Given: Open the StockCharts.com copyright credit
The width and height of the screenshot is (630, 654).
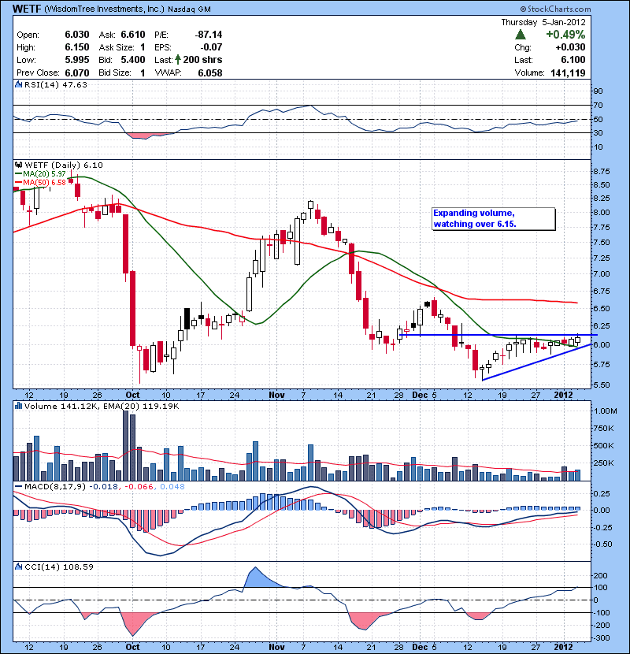Looking at the screenshot, I should pos(555,9).
